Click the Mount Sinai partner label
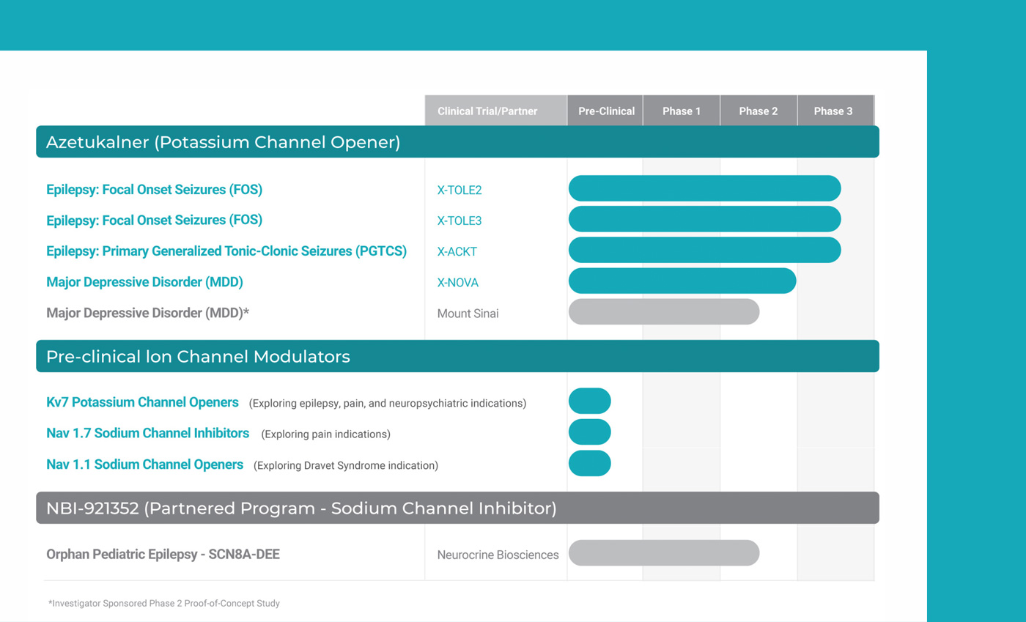1026x622 pixels. (468, 314)
